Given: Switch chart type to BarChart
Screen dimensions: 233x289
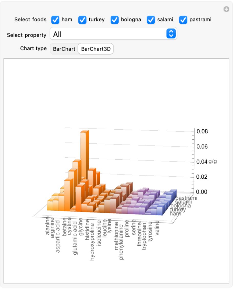Looking at the screenshot, I should (x=64, y=49).
